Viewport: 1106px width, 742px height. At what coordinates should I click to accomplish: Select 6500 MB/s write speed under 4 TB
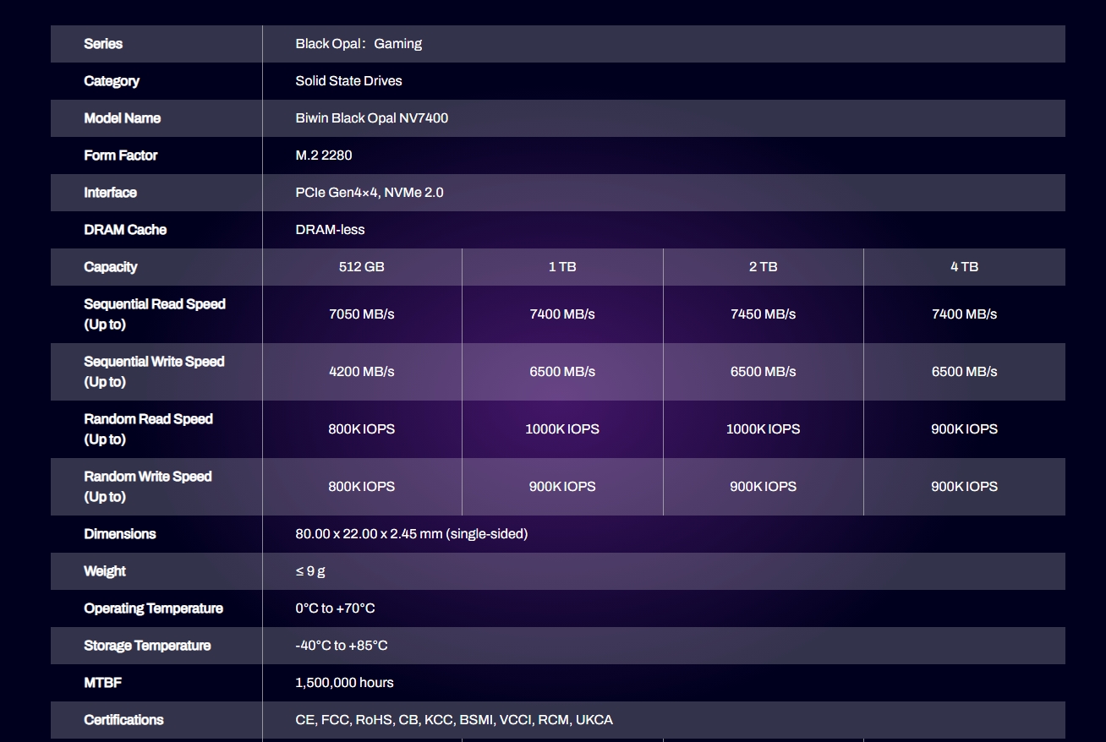pos(965,372)
